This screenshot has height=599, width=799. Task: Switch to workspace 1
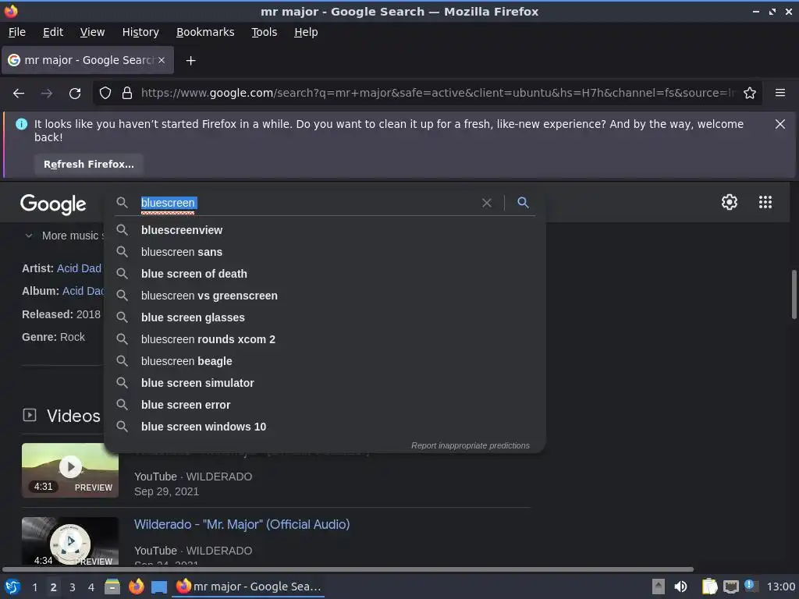(34, 587)
